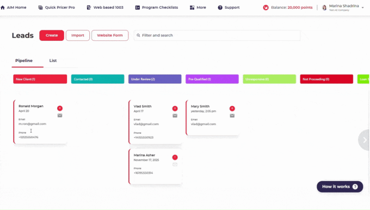Click the April 17 date text
This screenshot has height=210, width=370.
pos(139,111)
